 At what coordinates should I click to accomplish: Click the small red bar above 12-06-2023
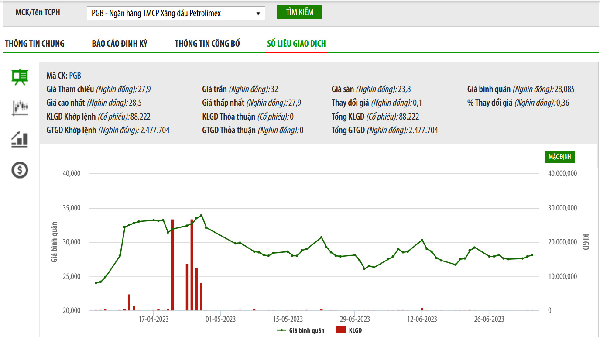coord(422,309)
